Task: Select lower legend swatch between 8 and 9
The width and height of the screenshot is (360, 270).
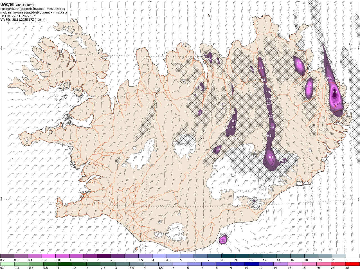Action: pyautogui.click(x=223, y=264)
